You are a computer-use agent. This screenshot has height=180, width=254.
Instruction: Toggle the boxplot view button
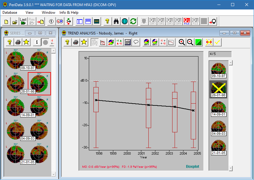tap(94, 42)
